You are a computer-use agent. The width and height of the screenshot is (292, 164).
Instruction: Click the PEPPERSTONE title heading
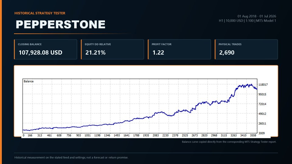click(61, 24)
